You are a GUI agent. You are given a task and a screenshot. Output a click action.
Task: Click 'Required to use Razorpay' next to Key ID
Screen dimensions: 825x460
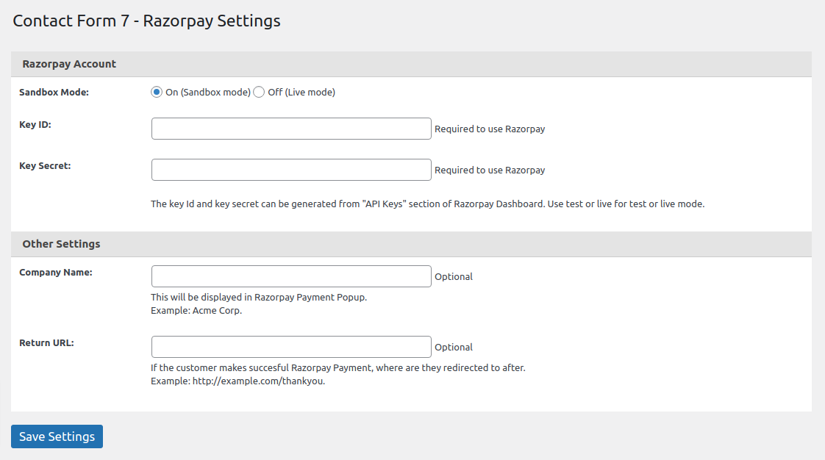pos(490,129)
